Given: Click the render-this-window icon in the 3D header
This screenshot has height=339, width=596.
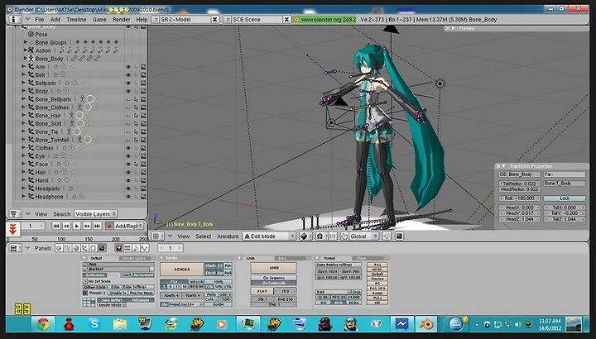Looking at the screenshot, I should [x=399, y=236].
